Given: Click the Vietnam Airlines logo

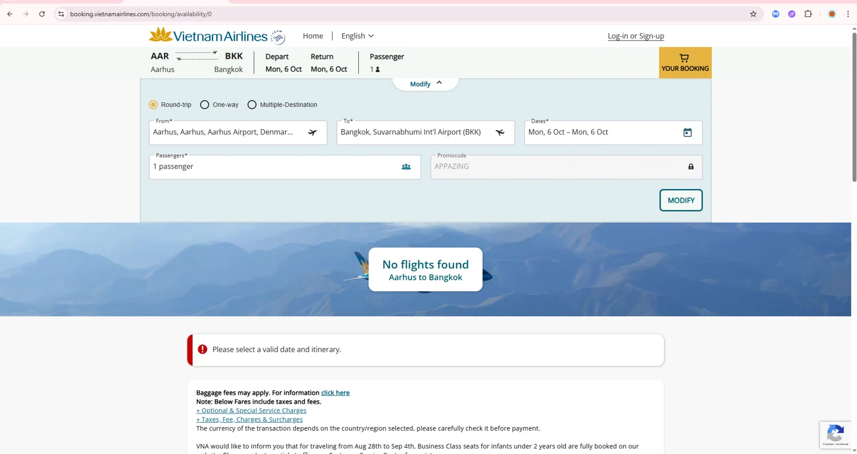Looking at the screenshot, I should pyautogui.click(x=208, y=35).
